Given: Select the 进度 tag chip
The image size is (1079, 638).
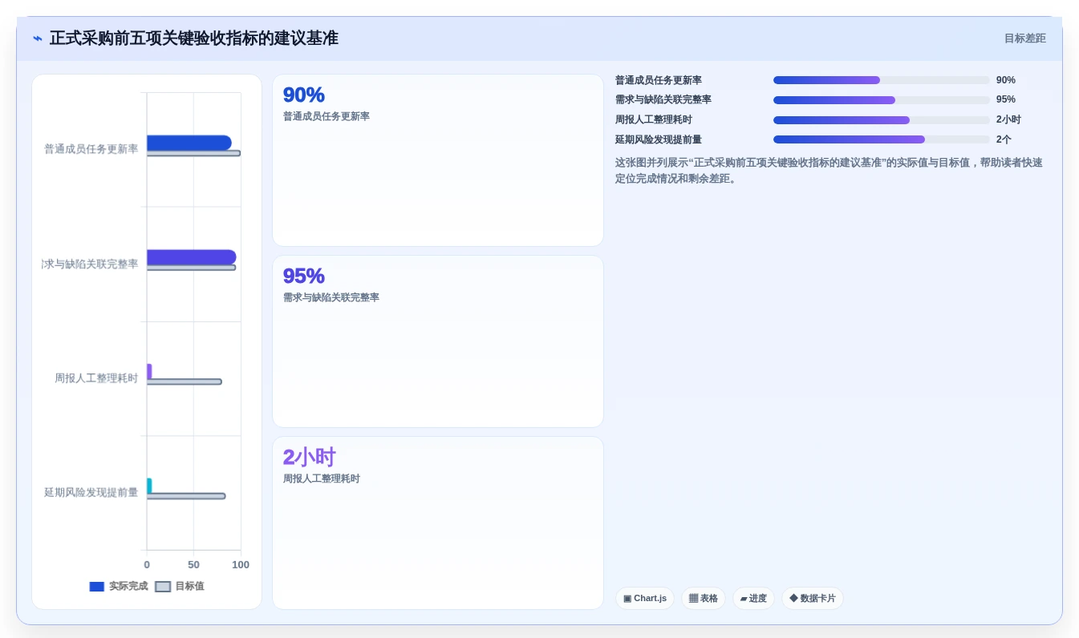Looking at the screenshot, I should point(753,598).
